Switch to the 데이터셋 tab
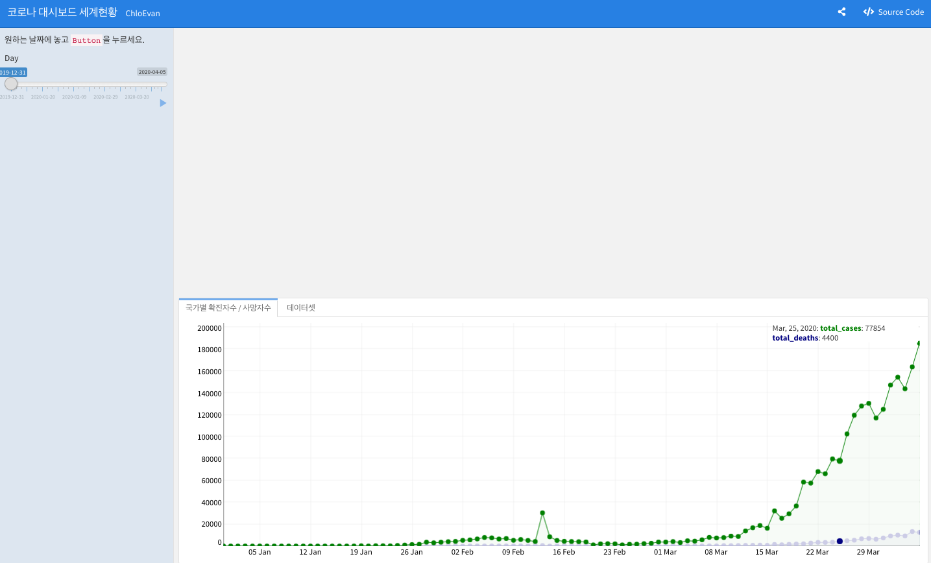 click(x=301, y=307)
